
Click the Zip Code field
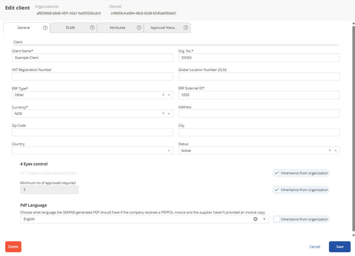[x=93, y=132]
